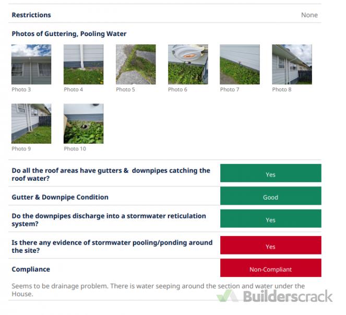Viewport: 346px width, 315px height.
Task: Click the Builderscrack logo icon
Action: (x=228, y=296)
